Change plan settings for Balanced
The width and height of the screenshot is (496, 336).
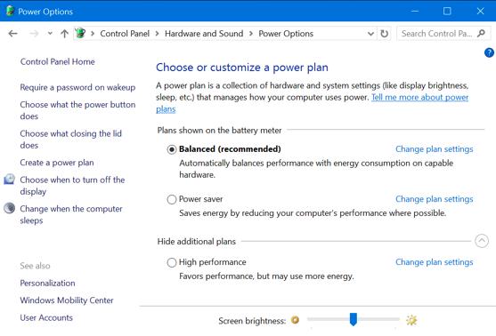tap(435, 148)
